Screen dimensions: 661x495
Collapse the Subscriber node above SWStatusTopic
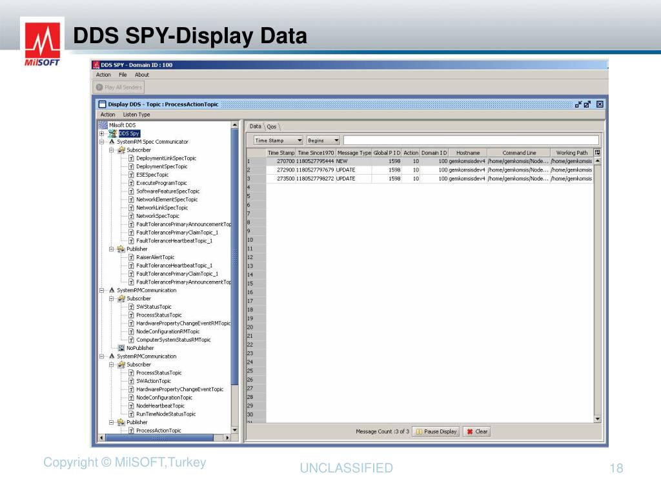click(111, 299)
